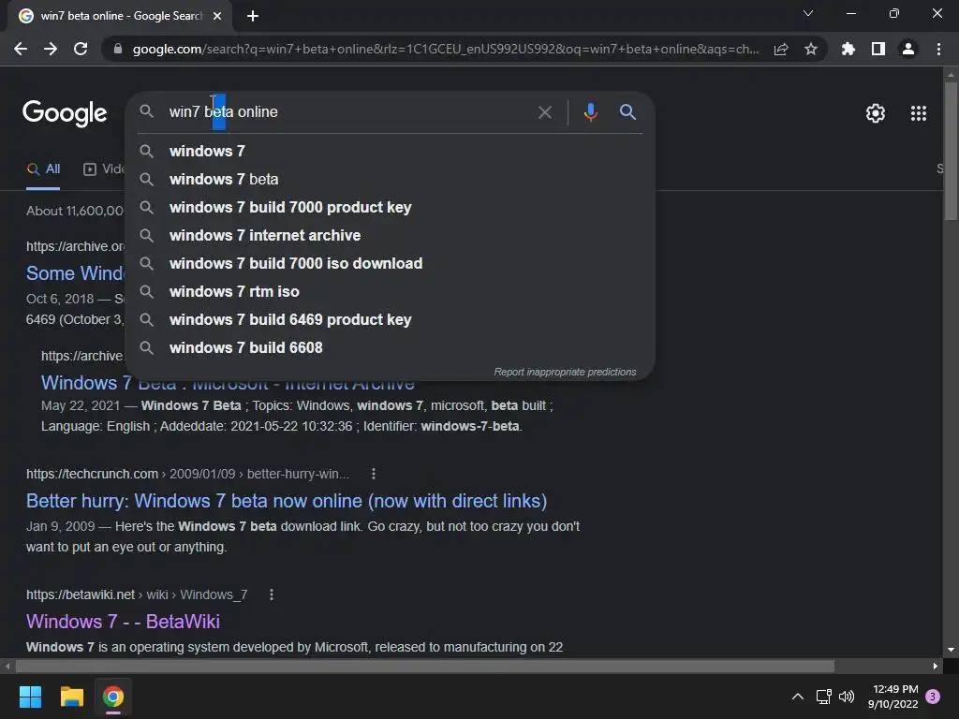Screen dimensions: 959x719
Task: Open the Chrome profile menu
Action: [908, 49]
